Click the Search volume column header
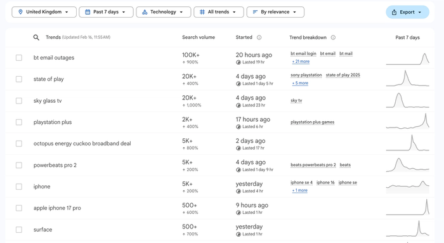The image size is (444, 243). click(199, 37)
